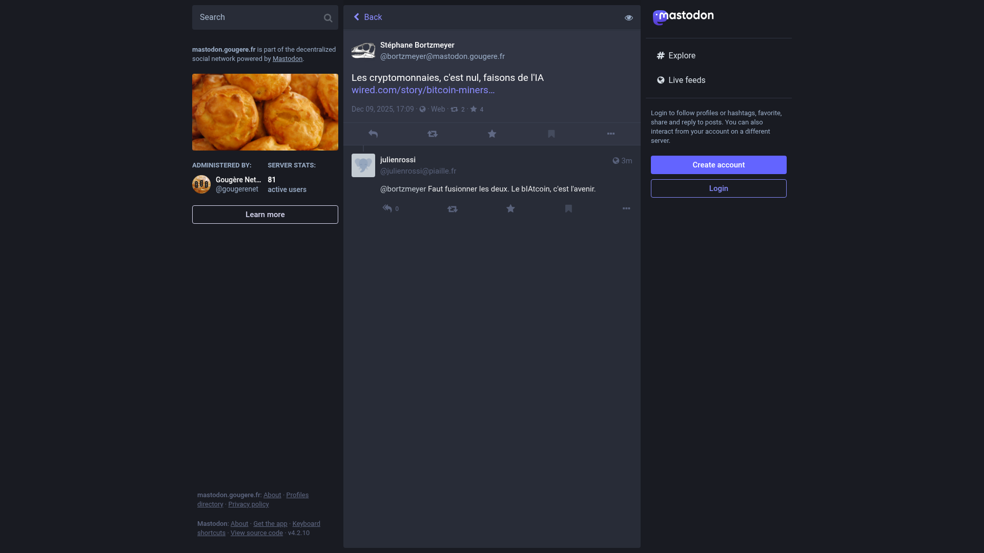Favorite Stéphane Bortzmeyer's post with star

point(492,134)
